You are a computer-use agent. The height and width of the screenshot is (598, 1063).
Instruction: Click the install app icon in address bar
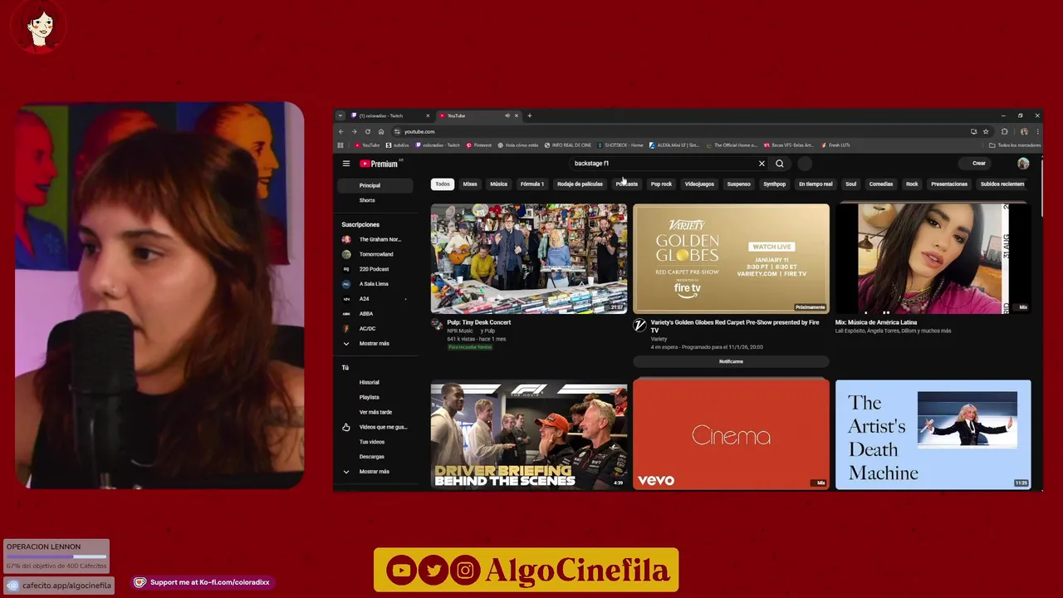click(973, 131)
